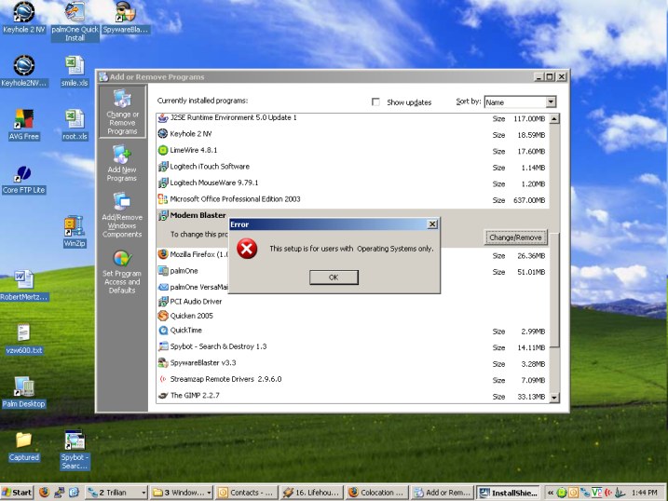Expand hidden system tray icons chevron

pyautogui.click(x=550, y=493)
